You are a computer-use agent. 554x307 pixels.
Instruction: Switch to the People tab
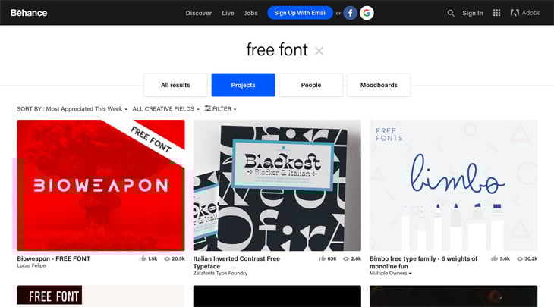[x=311, y=85]
